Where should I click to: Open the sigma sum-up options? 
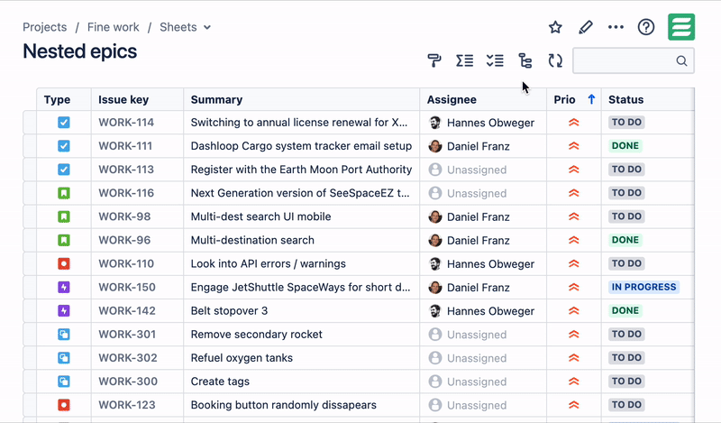(x=464, y=60)
